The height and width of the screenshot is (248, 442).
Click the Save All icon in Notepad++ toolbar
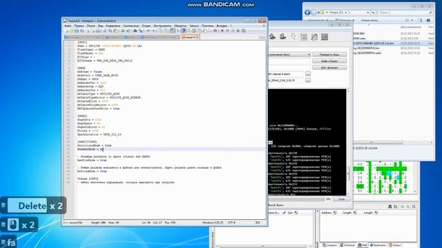[x=81, y=30]
